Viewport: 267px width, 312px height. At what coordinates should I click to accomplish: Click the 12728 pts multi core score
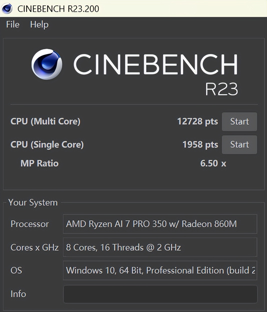pos(197,121)
